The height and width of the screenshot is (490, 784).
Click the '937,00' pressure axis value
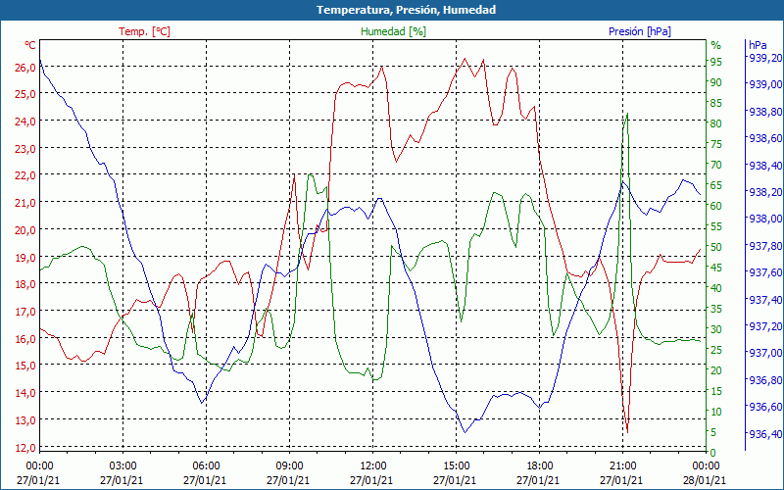(765, 353)
